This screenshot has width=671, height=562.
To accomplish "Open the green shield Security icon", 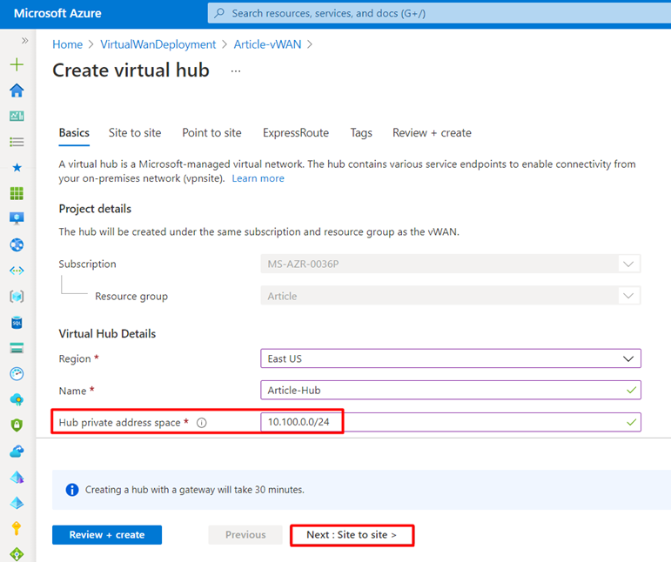I will (17, 425).
